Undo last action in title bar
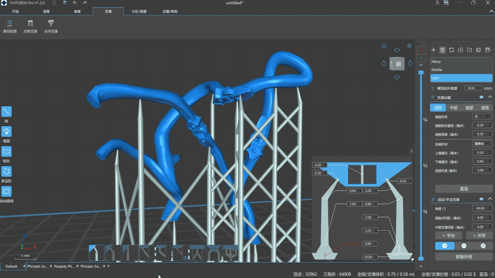Image resolution: width=495 pixels, height=278 pixels. (x=74, y=3)
